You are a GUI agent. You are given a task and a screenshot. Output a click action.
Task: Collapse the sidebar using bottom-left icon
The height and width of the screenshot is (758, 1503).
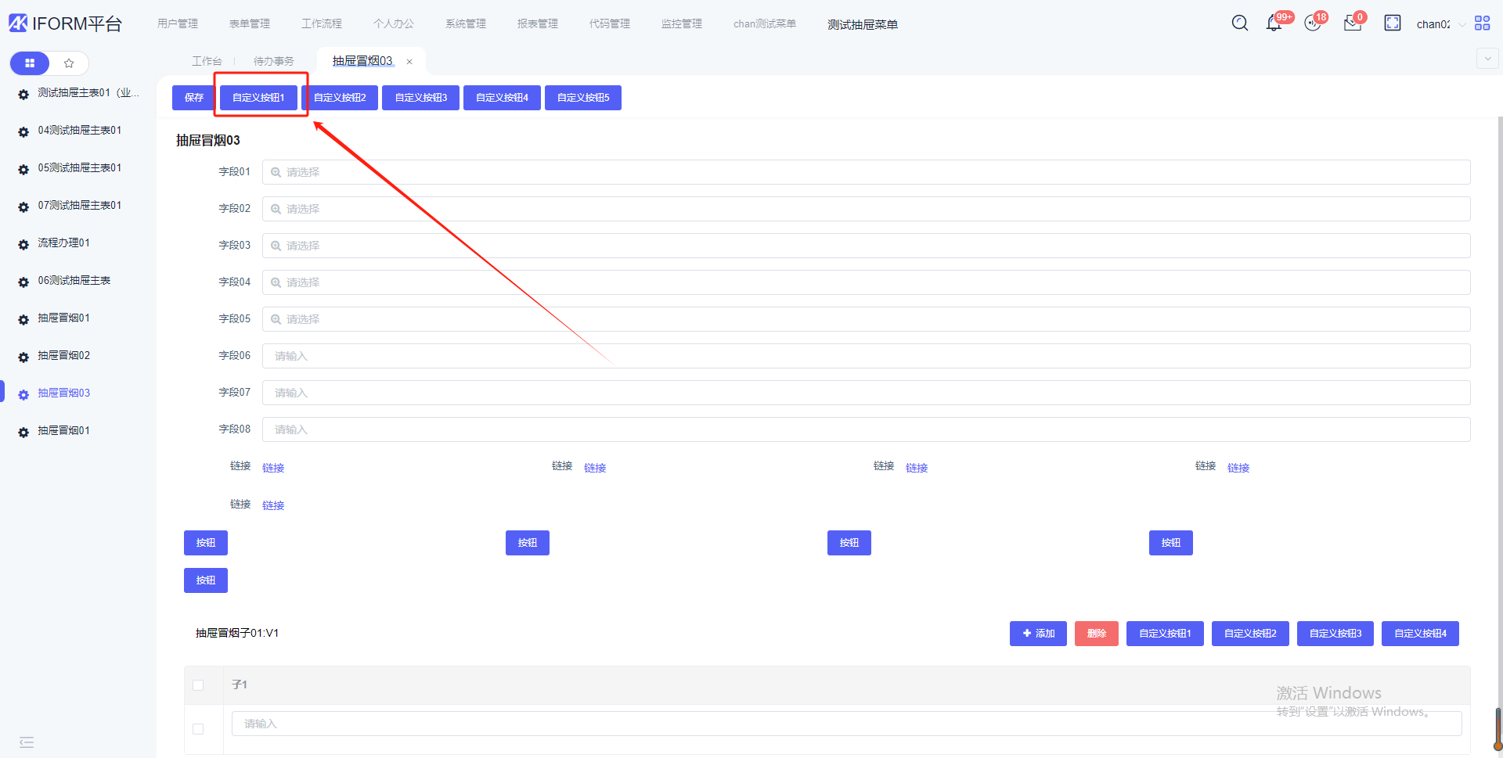point(27,742)
